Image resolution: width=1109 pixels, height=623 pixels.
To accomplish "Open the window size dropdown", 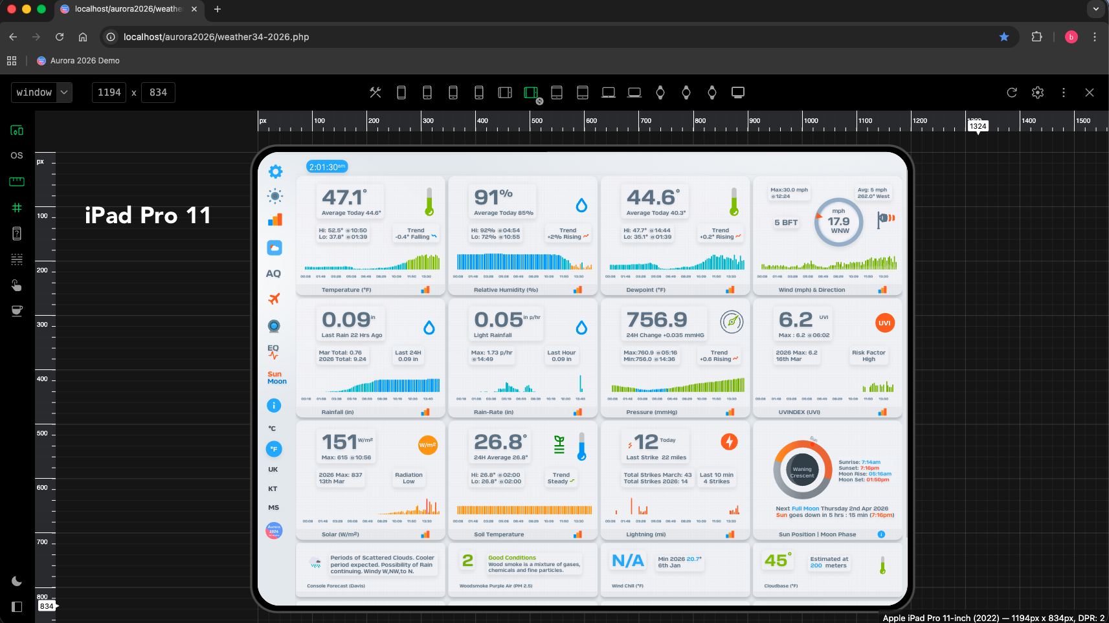I will pos(41,93).
